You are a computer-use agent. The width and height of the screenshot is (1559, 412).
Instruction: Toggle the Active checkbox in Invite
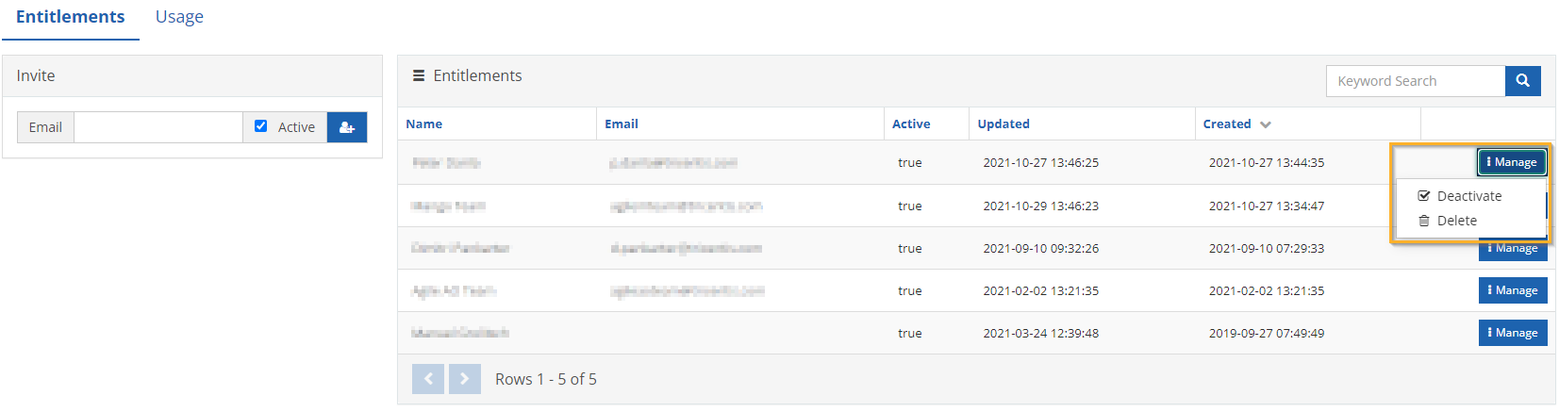click(261, 126)
